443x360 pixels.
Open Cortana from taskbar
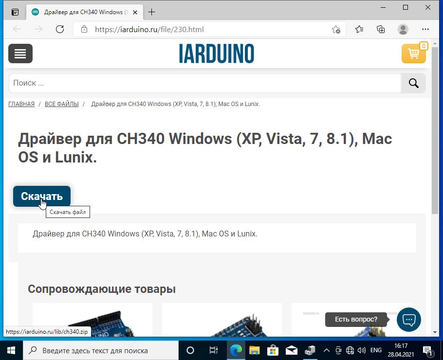click(x=190, y=350)
